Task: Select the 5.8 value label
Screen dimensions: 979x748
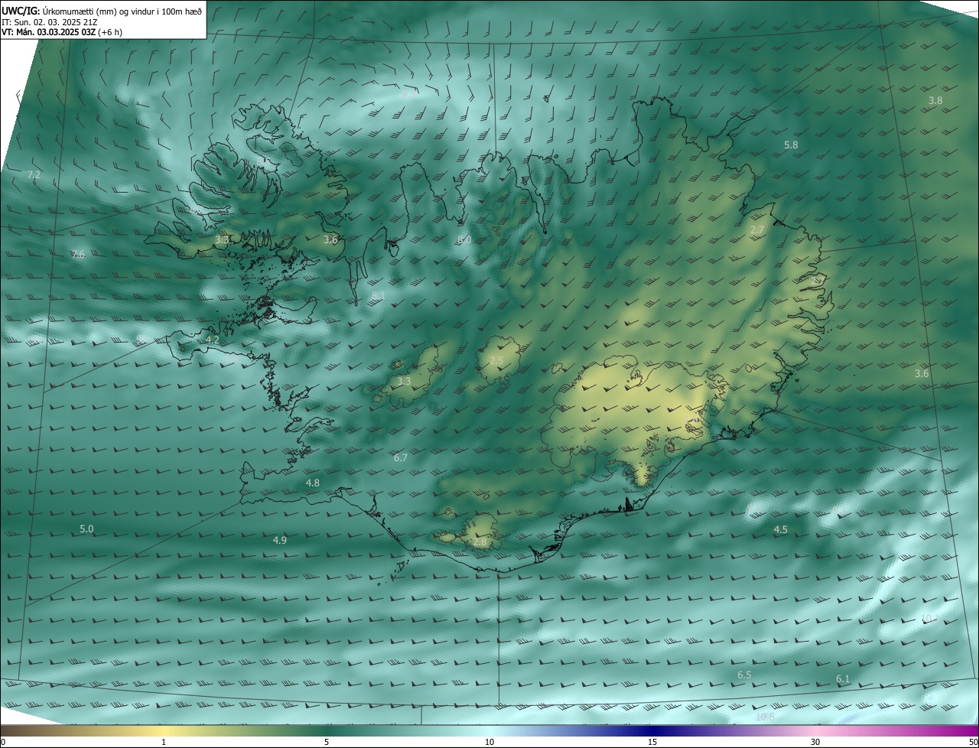Action: pyautogui.click(x=791, y=145)
